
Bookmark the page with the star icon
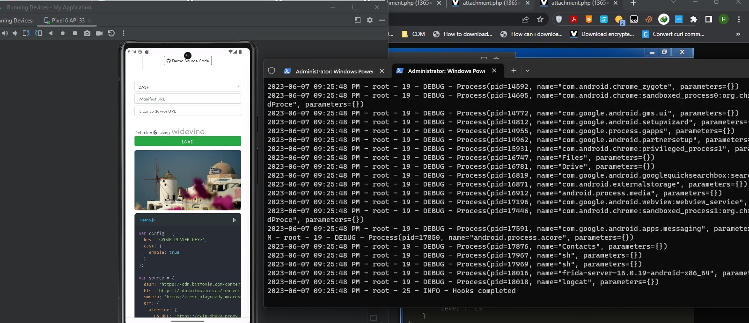[x=540, y=19]
